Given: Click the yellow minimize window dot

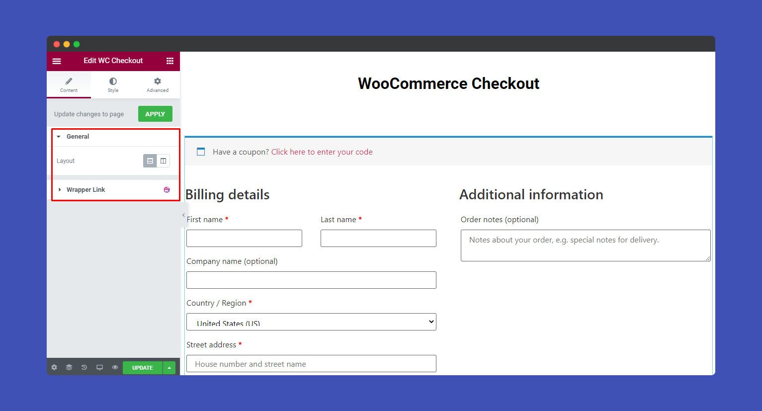Looking at the screenshot, I should coord(67,44).
